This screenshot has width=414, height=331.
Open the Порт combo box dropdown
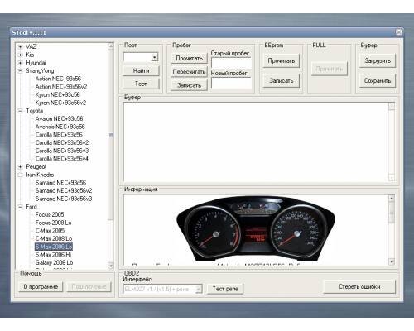click(x=155, y=57)
